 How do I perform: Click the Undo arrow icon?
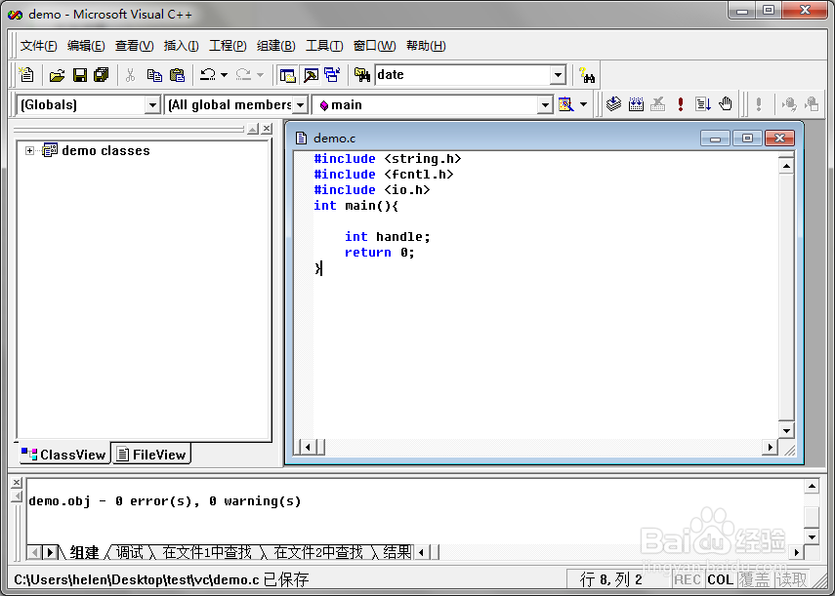click(x=208, y=75)
